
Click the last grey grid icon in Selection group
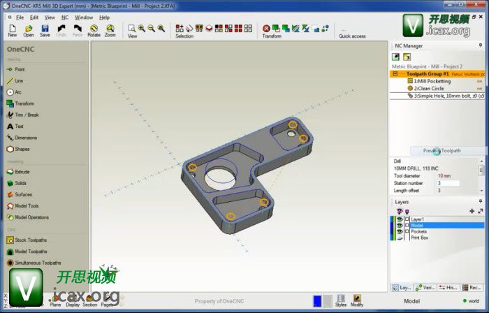click(248, 29)
